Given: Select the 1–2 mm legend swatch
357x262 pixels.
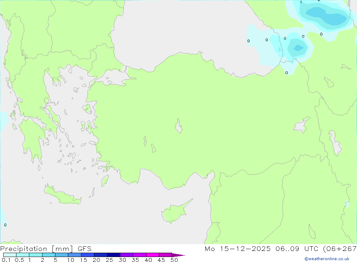Looking at the screenshot, I should coord(36,255).
